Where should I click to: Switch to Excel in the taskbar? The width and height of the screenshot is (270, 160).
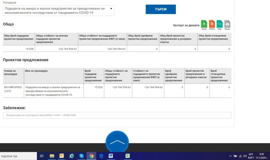point(127,156)
